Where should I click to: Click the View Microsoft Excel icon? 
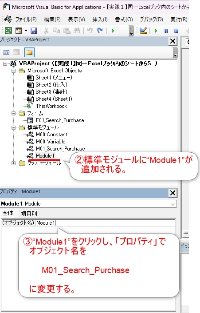coord(8,31)
